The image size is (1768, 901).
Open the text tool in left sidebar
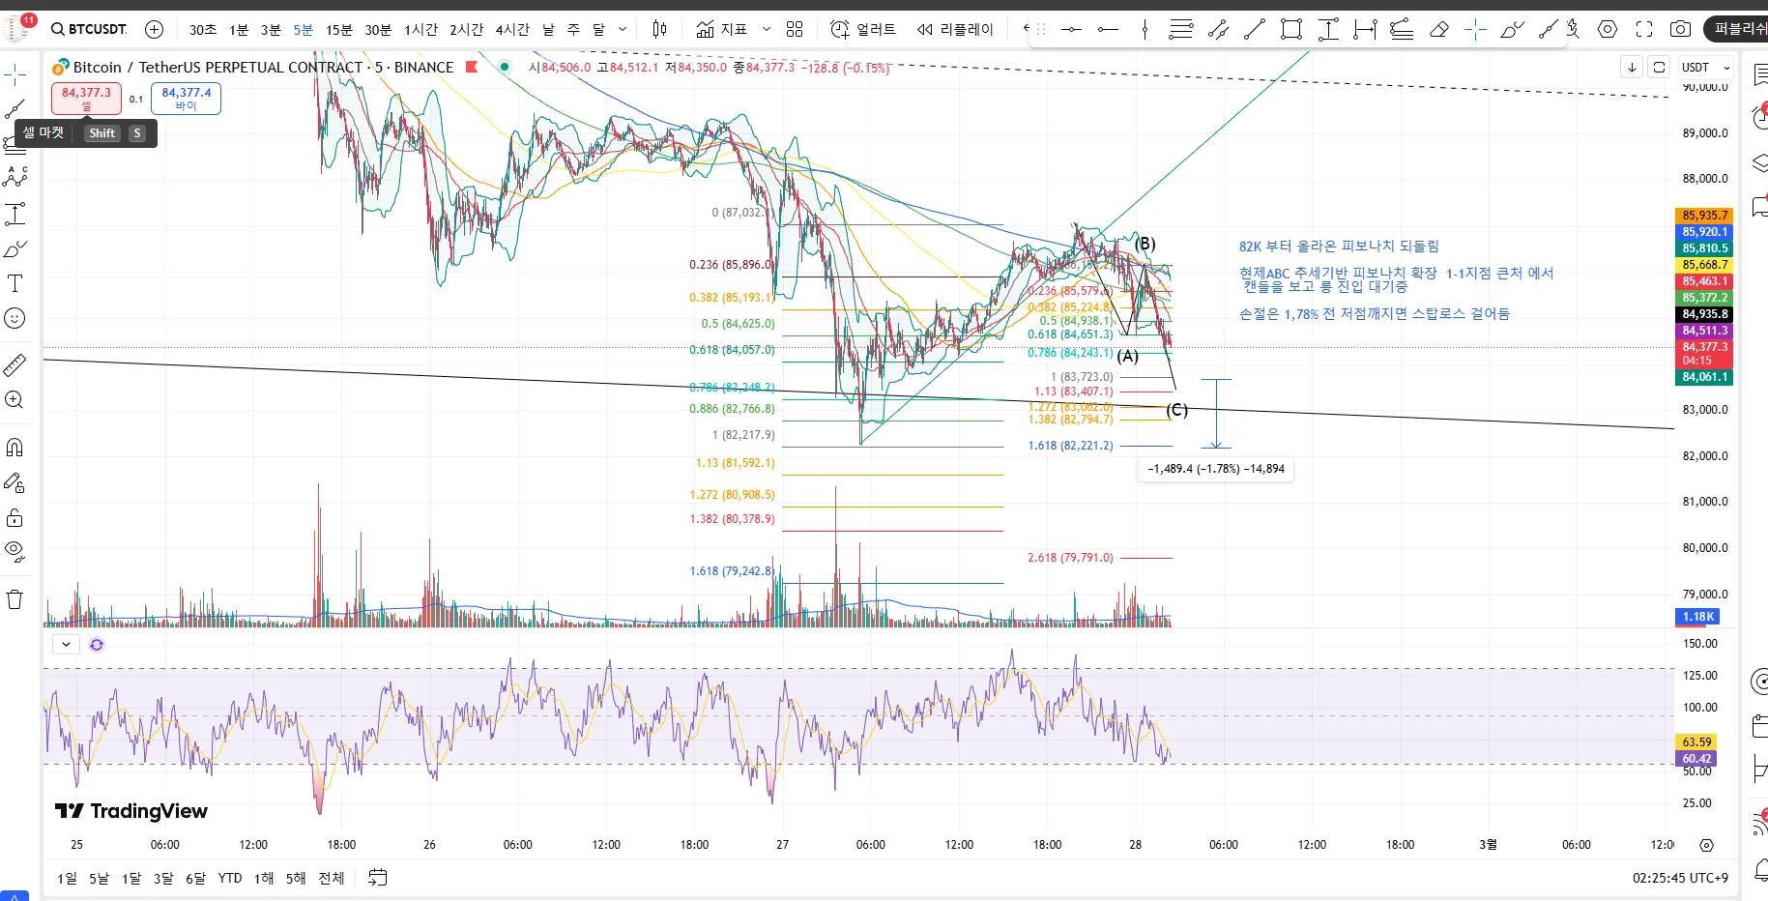[x=14, y=283]
